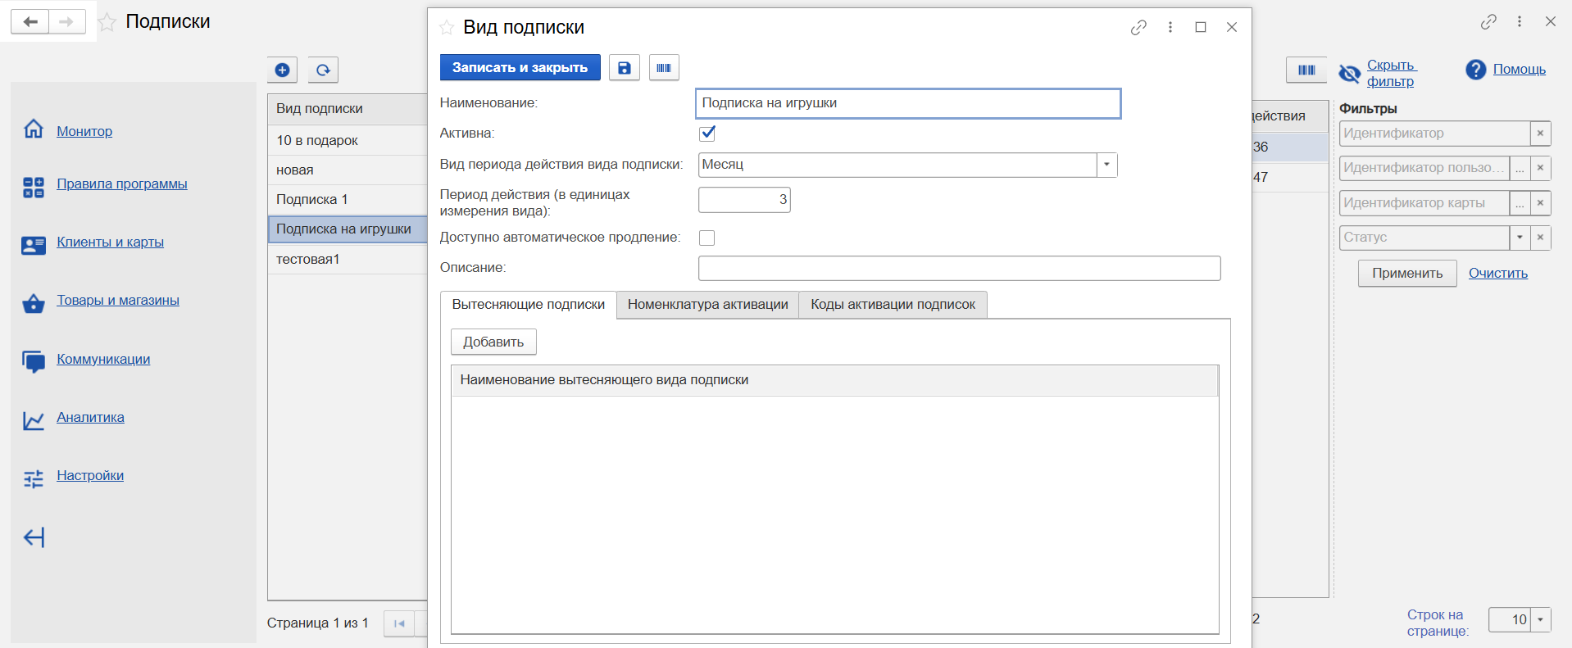Click the barcode icon in the dialog toolbar
This screenshot has width=1572, height=648.
[x=664, y=68]
